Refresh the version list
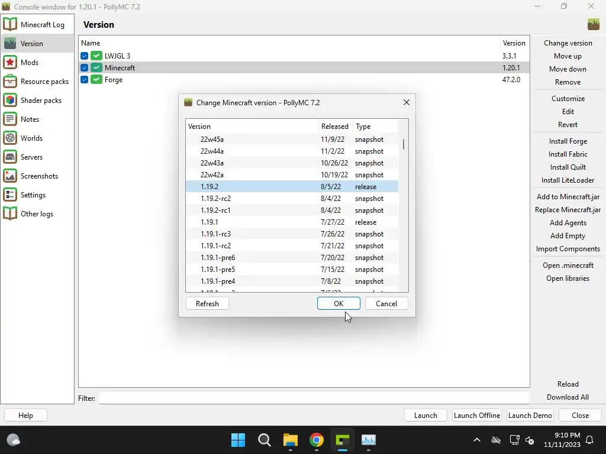Viewport: 606px width, 454px height. [x=207, y=303]
